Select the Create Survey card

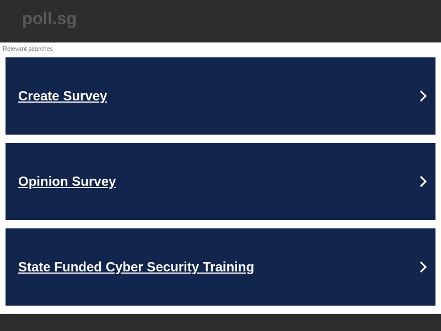coord(220,95)
